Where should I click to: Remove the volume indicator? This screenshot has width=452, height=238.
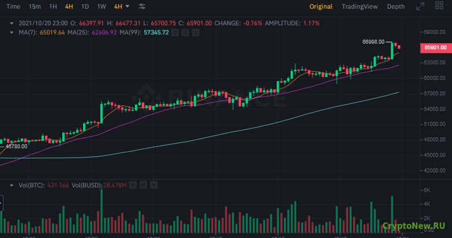(x=153, y=185)
